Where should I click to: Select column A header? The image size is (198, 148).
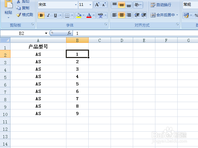38,40
